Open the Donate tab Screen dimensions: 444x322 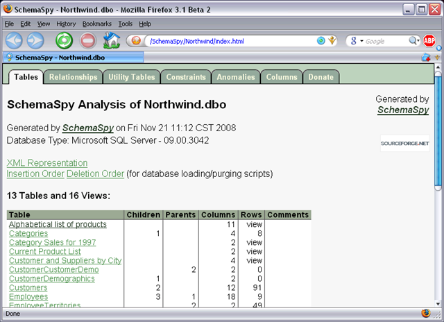point(321,77)
